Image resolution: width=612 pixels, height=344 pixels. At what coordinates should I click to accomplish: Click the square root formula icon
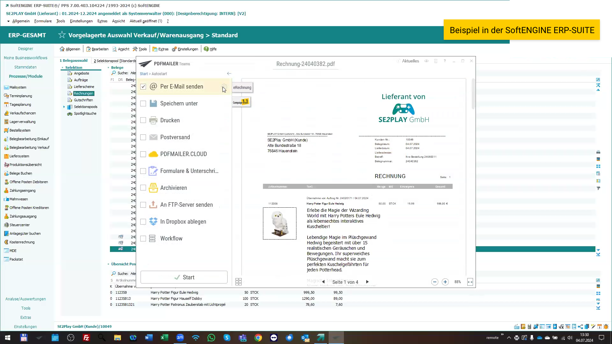tap(561, 326)
